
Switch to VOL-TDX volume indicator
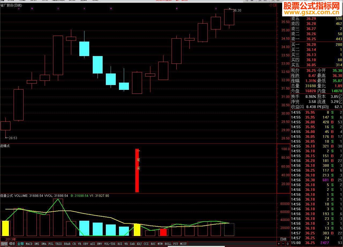pyautogui.click(x=110, y=244)
